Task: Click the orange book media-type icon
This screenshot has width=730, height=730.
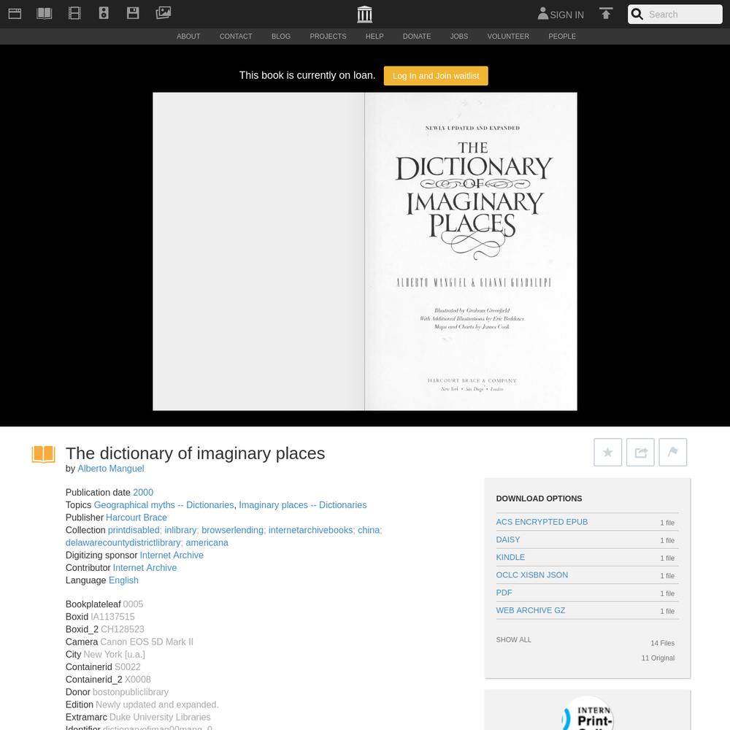Action: pos(43,454)
